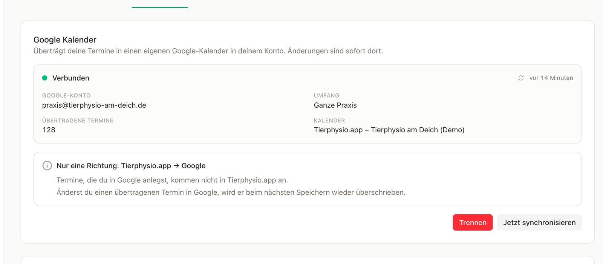
Task: Click the description starting with Überträgt deine Termine
Action: [x=208, y=51]
